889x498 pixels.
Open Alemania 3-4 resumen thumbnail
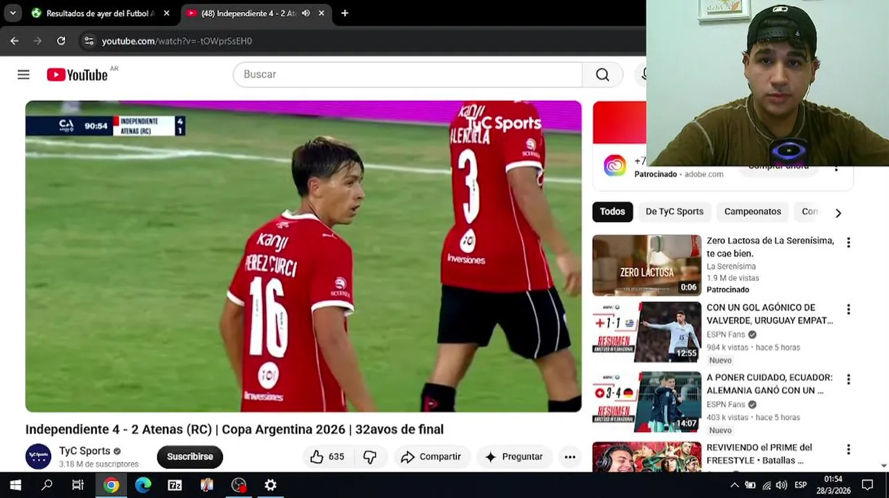pos(647,402)
